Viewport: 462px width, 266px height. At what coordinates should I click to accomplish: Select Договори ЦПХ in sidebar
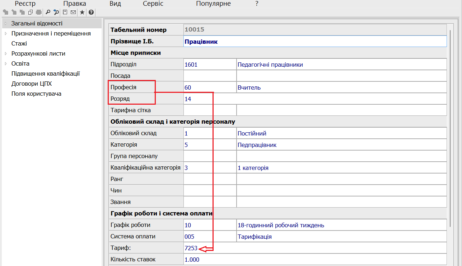click(x=32, y=84)
